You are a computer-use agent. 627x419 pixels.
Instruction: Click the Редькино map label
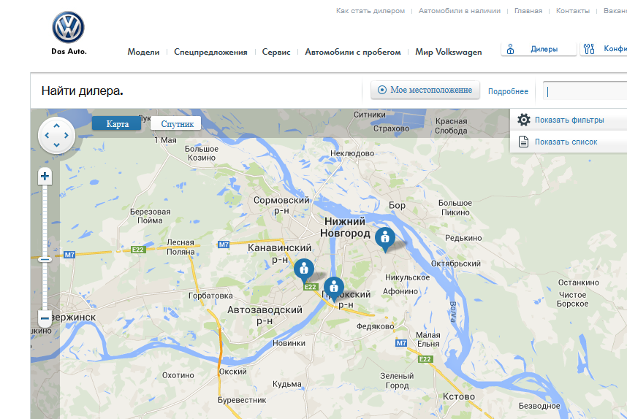click(x=463, y=238)
